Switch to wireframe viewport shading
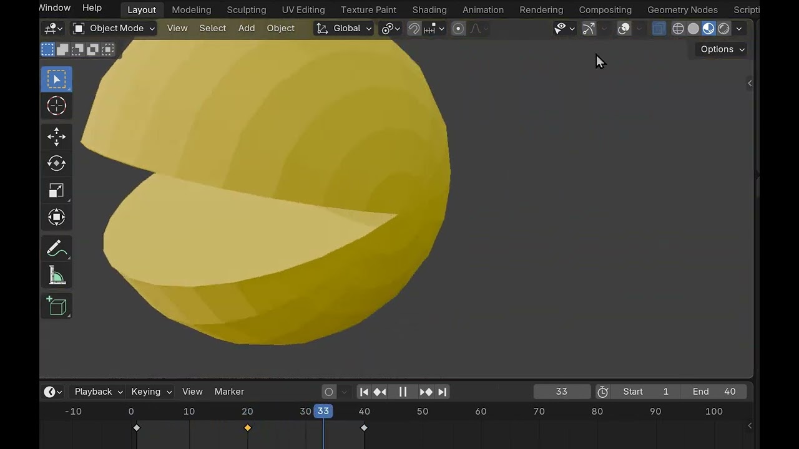Screen dimensions: 799x449 click(x=678, y=28)
